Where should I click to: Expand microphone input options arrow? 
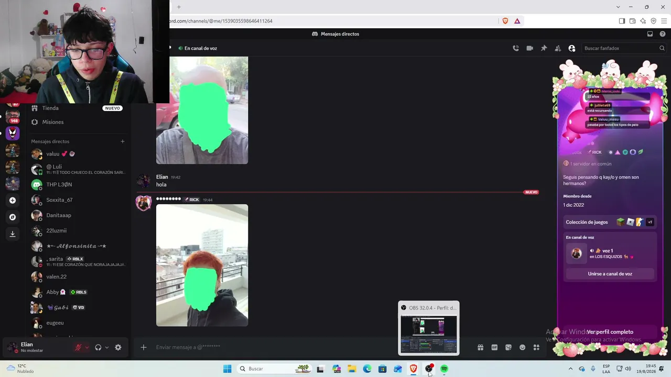coord(87,347)
